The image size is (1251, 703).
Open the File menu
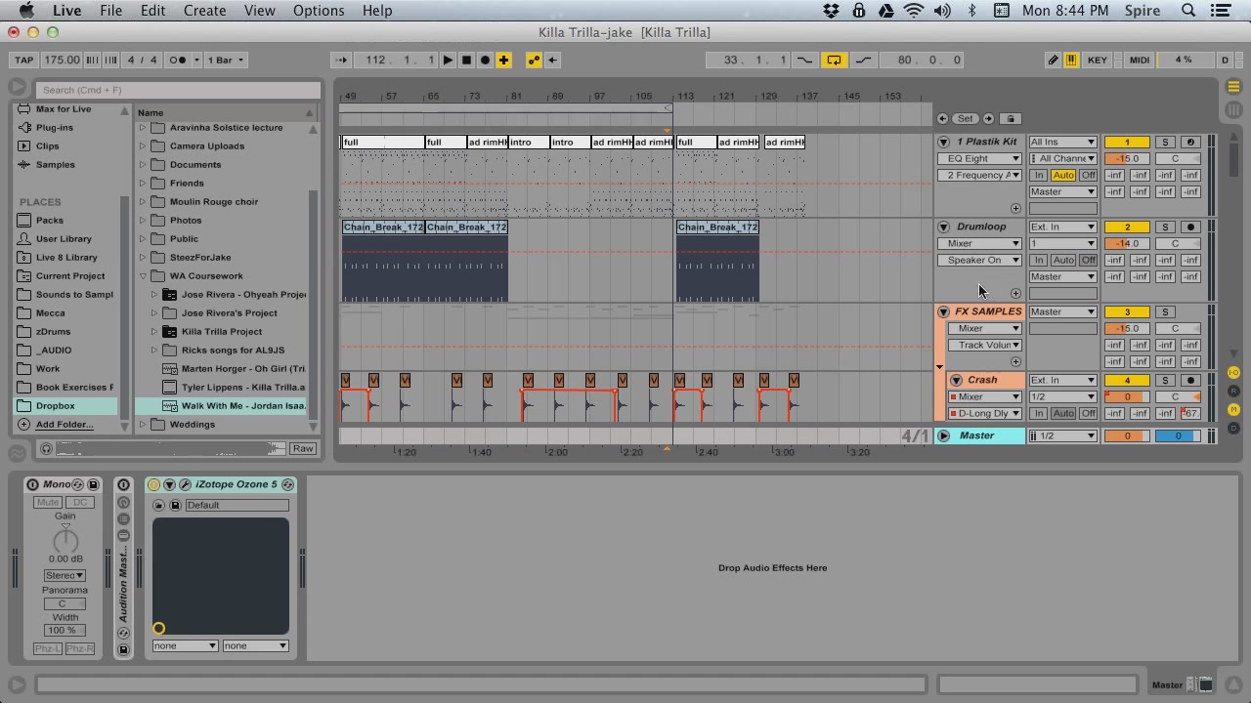tap(110, 11)
